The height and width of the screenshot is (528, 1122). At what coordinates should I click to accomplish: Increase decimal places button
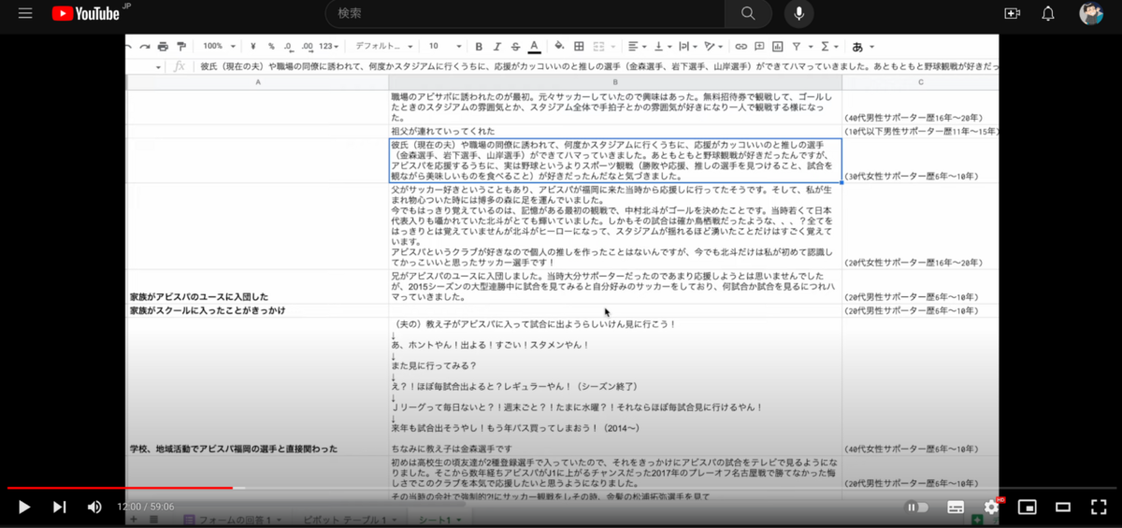click(306, 46)
